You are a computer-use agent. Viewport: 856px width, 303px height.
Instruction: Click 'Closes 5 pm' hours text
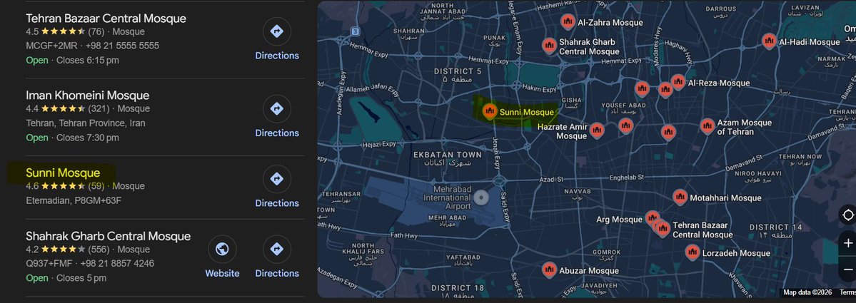point(81,278)
